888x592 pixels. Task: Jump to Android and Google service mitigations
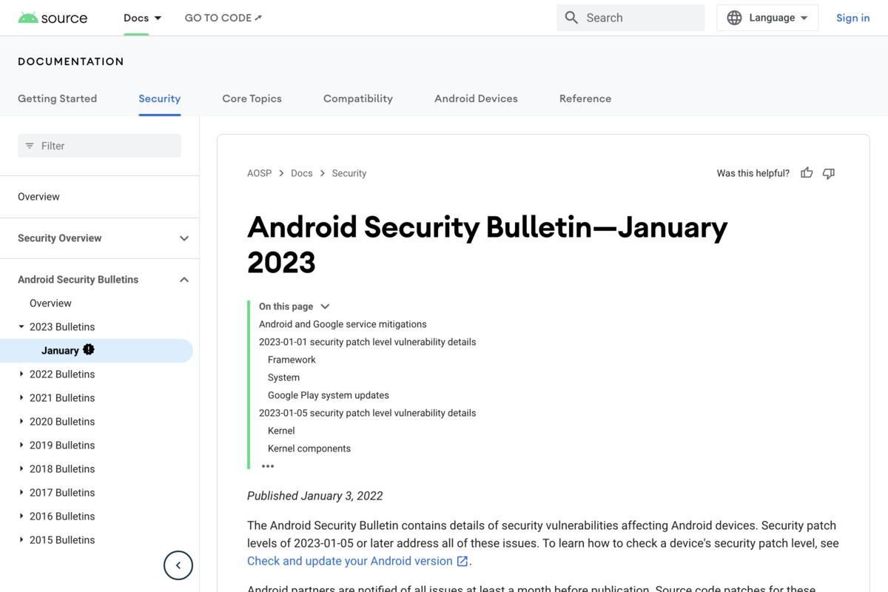(343, 324)
